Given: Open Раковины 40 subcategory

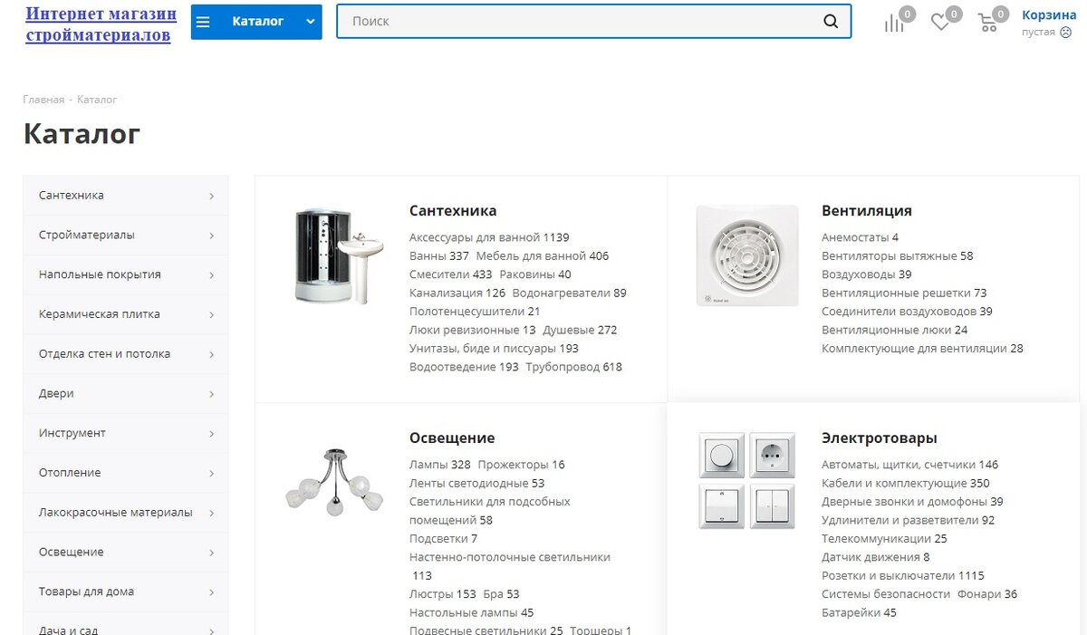Looking at the screenshot, I should 535,274.
